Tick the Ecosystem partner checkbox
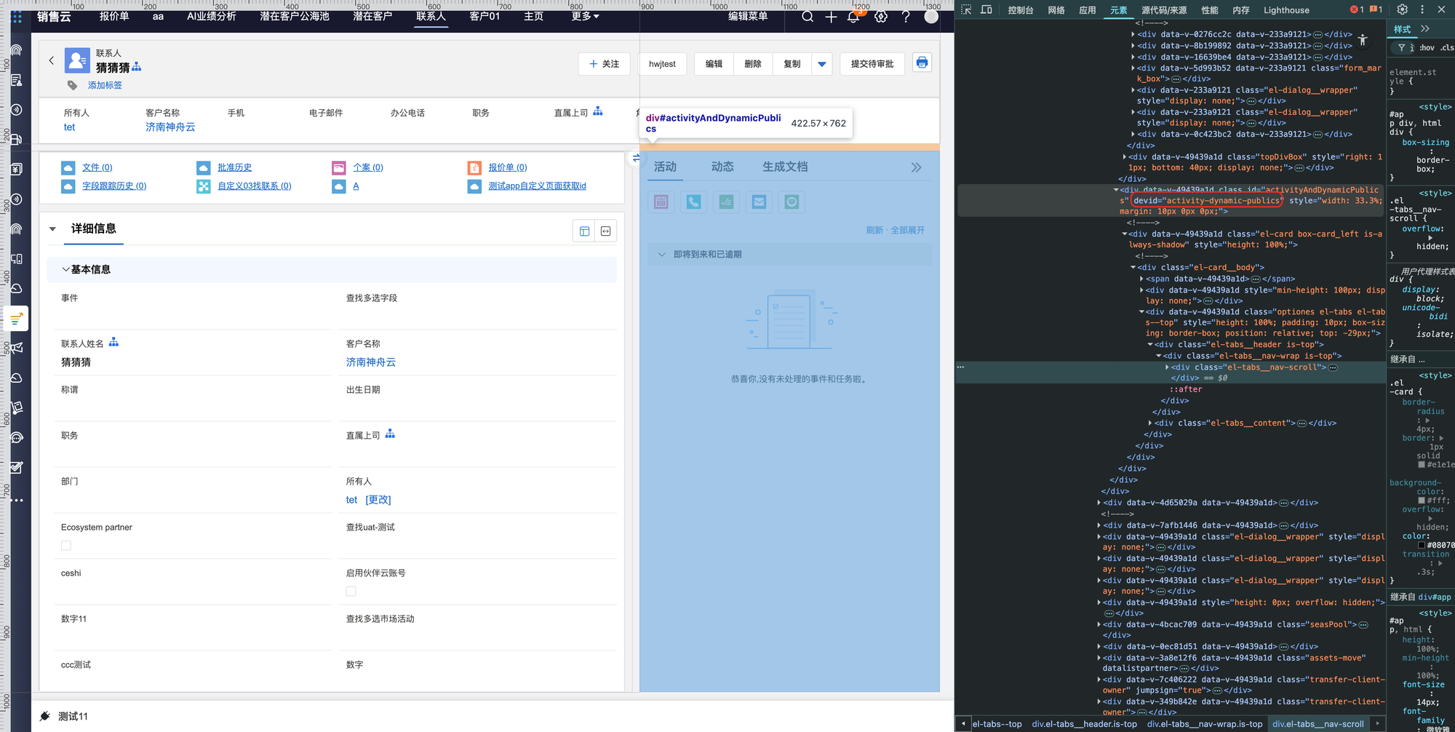This screenshot has width=1455, height=732. click(x=66, y=546)
